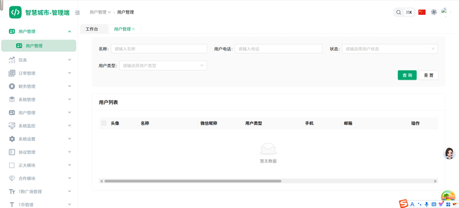Open the user avatar menu in the header
This screenshot has width=459, height=208.
(x=446, y=12)
